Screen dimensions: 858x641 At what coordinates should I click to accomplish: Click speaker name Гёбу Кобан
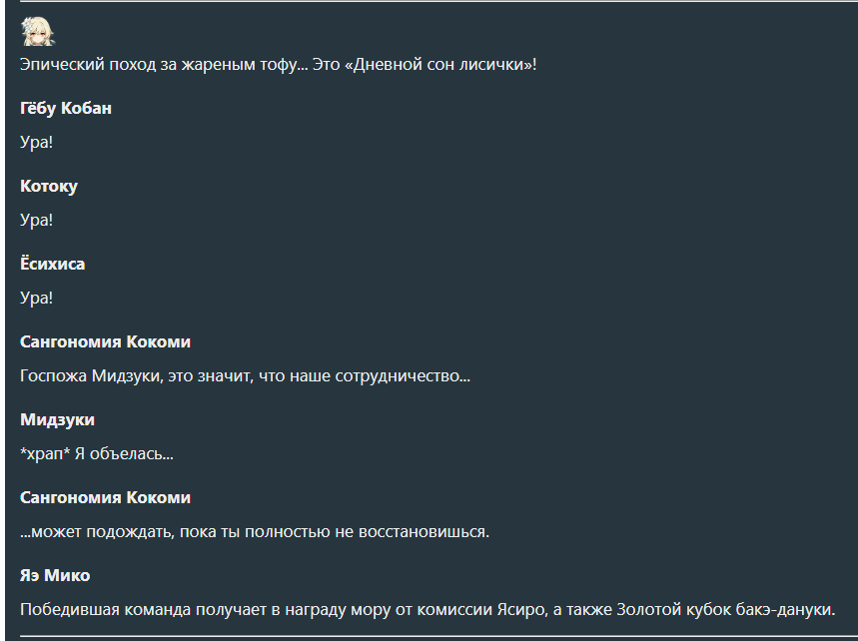point(66,108)
